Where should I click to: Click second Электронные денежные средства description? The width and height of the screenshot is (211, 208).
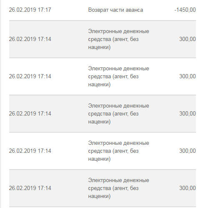coord(118,77)
